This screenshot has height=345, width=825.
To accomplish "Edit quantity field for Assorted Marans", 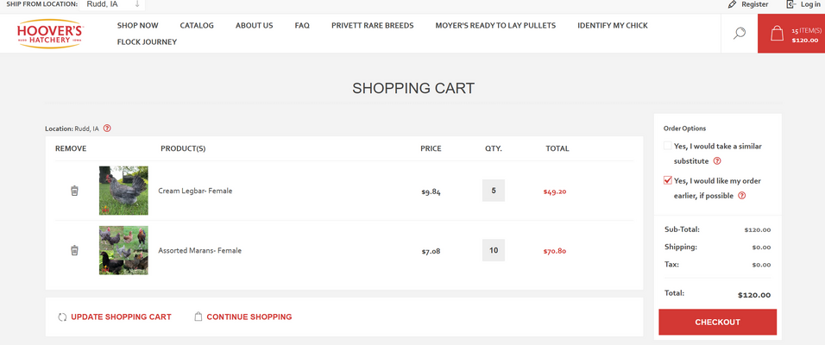I will click(494, 250).
